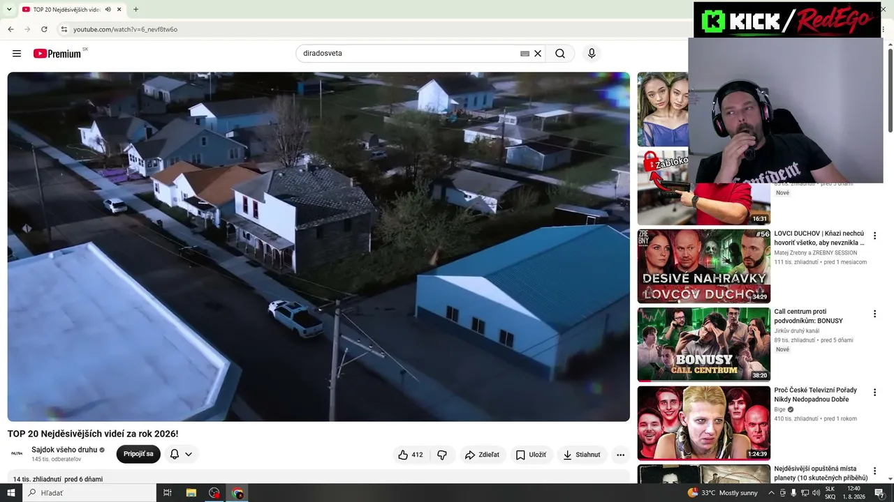Like the video with 412 likes

click(411, 455)
